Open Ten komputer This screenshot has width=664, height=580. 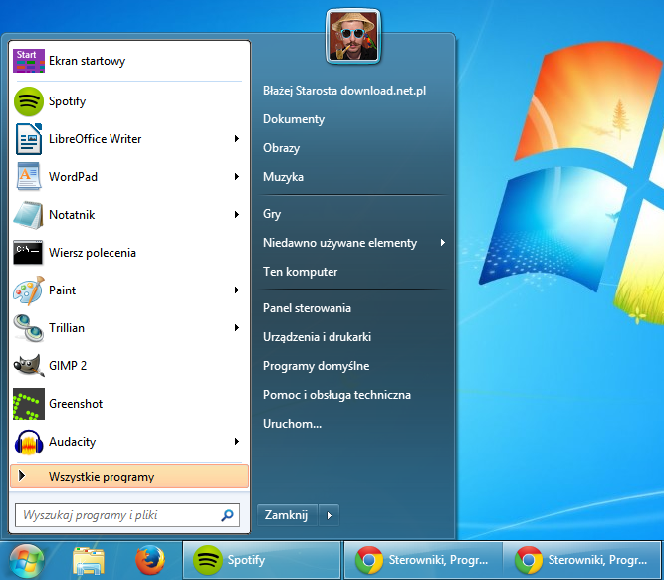[301, 272]
